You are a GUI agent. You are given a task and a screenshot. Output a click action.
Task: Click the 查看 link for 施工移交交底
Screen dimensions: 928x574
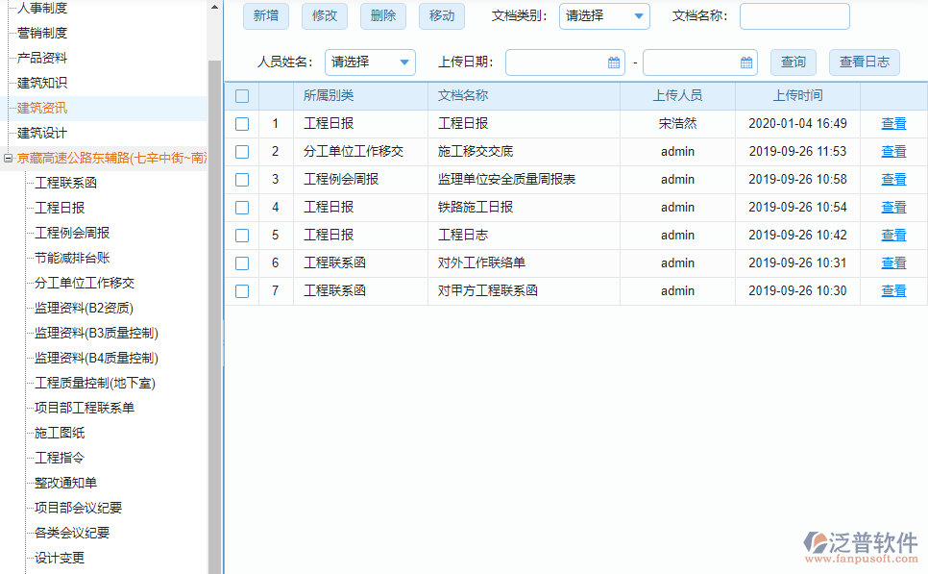892,151
